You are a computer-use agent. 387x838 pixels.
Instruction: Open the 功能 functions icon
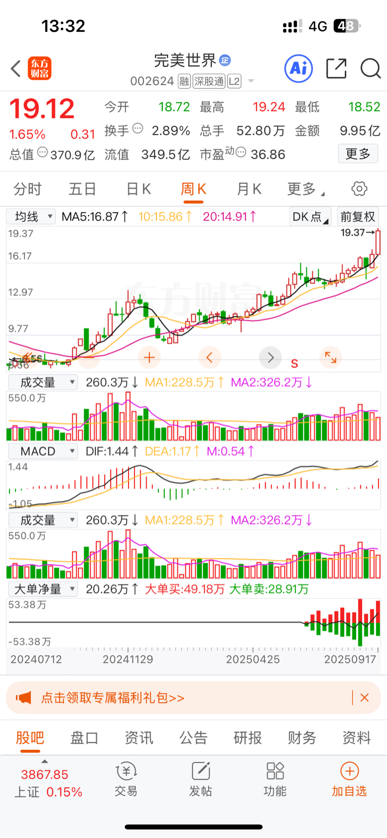(275, 780)
